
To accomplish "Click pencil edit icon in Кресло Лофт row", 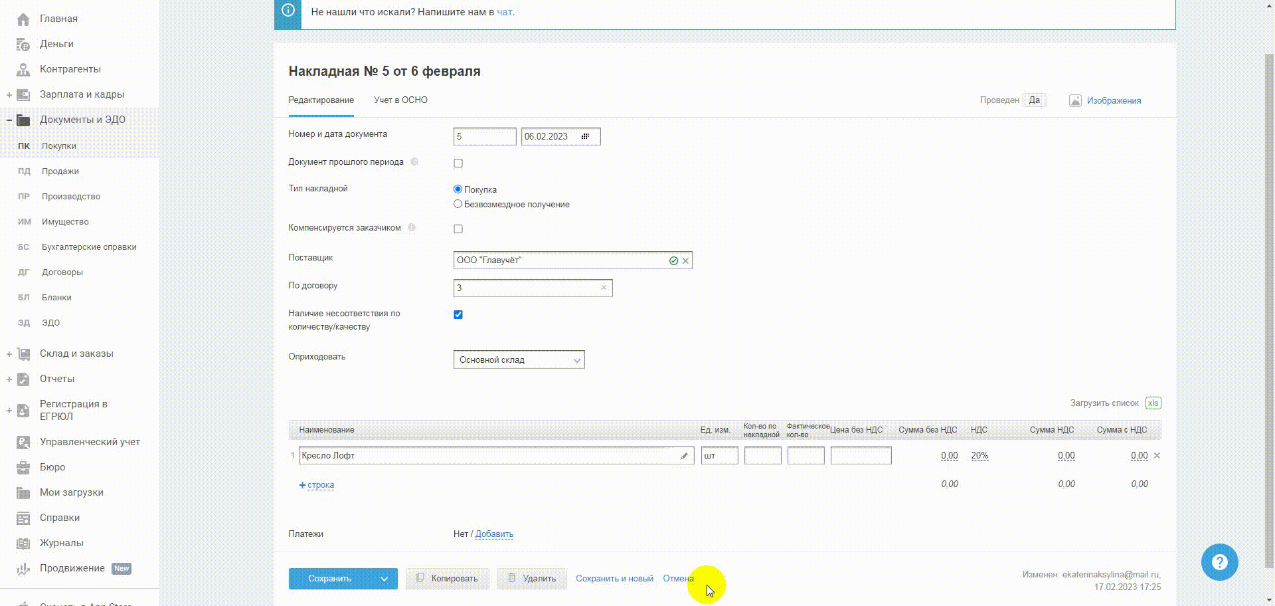I will click(684, 456).
